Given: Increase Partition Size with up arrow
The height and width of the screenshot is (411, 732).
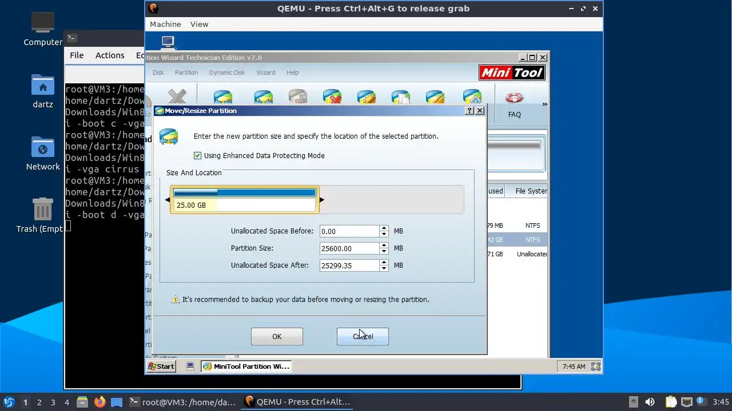Looking at the screenshot, I should coord(384,245).
